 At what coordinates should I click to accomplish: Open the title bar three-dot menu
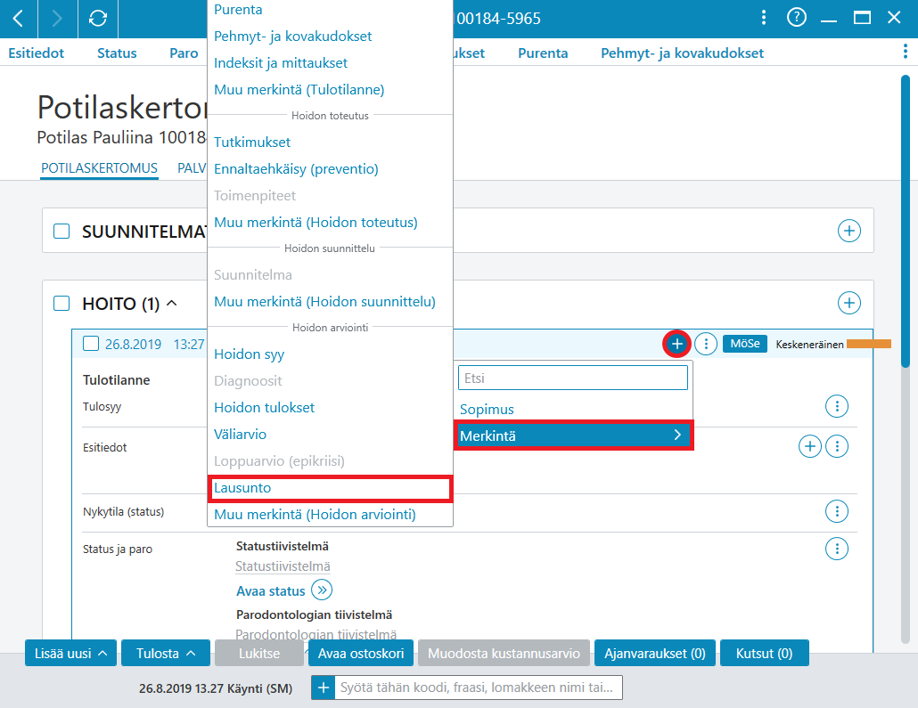click(764, 18)
